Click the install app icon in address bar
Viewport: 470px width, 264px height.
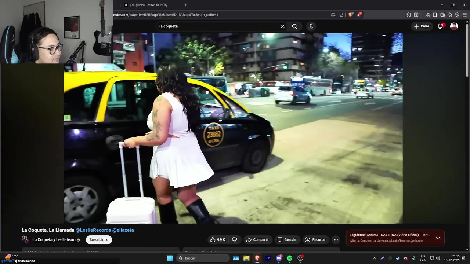[x=333, y=15]
